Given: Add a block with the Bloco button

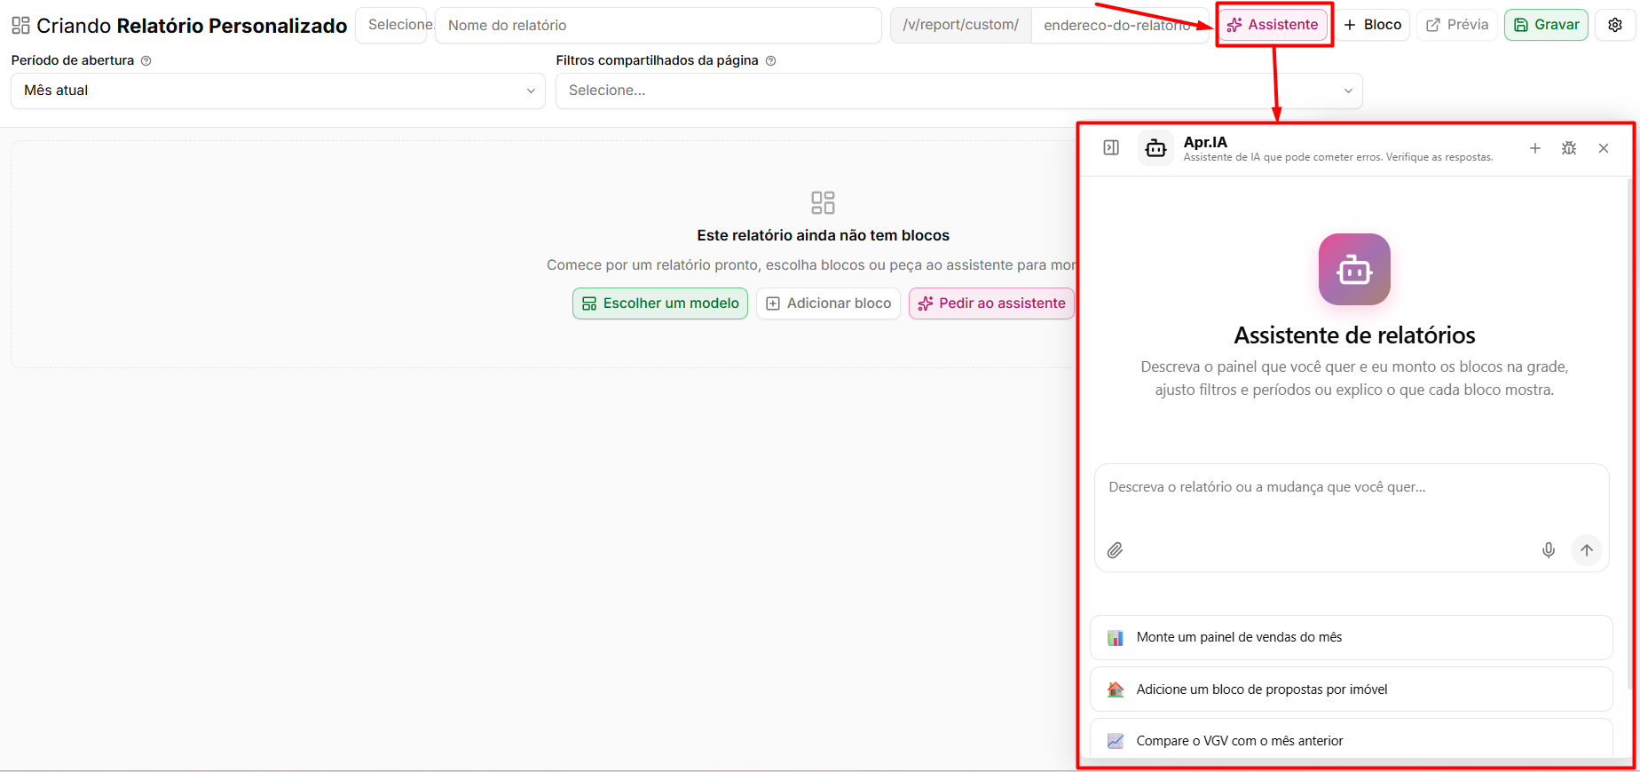Looking at the screenshot, I should (1372, 25).
